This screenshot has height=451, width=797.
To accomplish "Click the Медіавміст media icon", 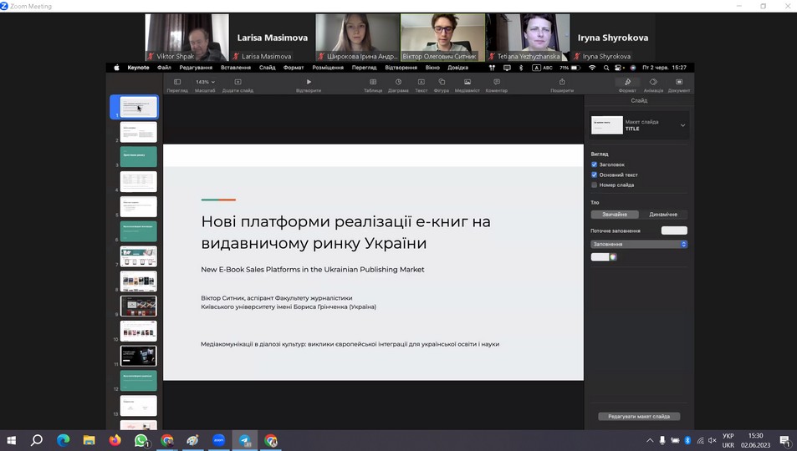I will point(467,82).
